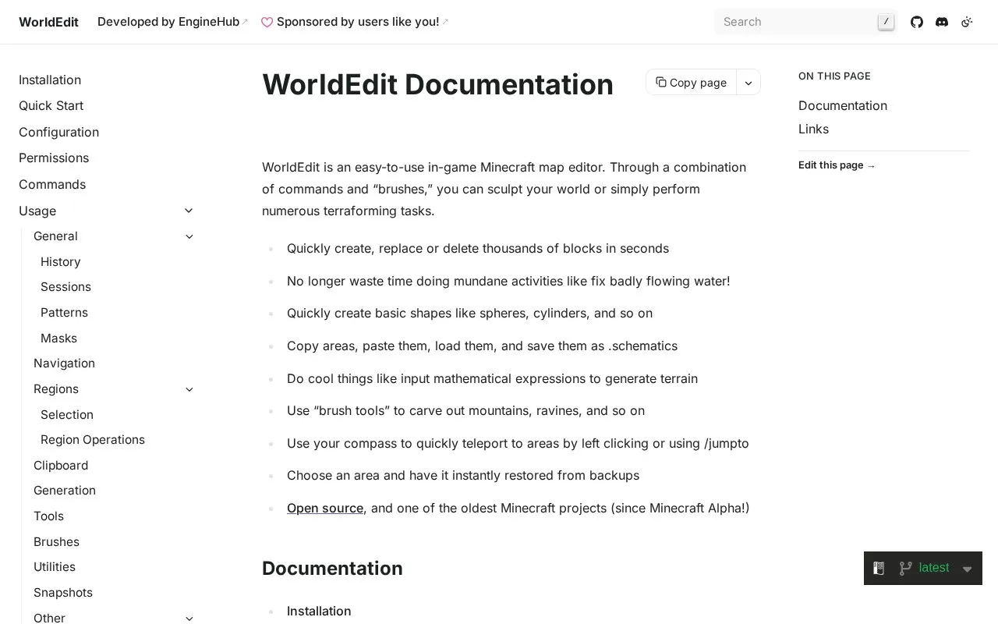
Task: Click the Installation item under Documentation heading
Action: 319,611
